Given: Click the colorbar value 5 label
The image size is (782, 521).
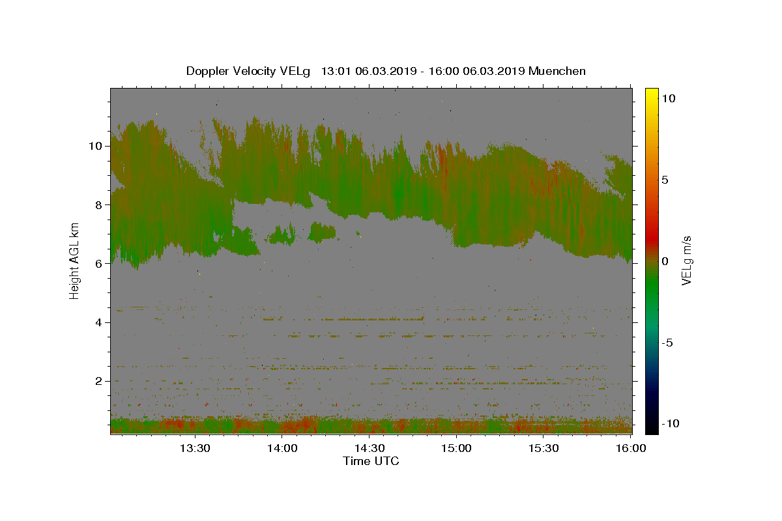Looking at the screenshot, I should tap(666, 180).
